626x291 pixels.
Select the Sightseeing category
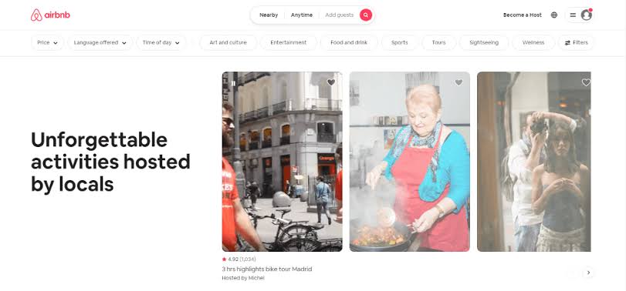[484, 42]
